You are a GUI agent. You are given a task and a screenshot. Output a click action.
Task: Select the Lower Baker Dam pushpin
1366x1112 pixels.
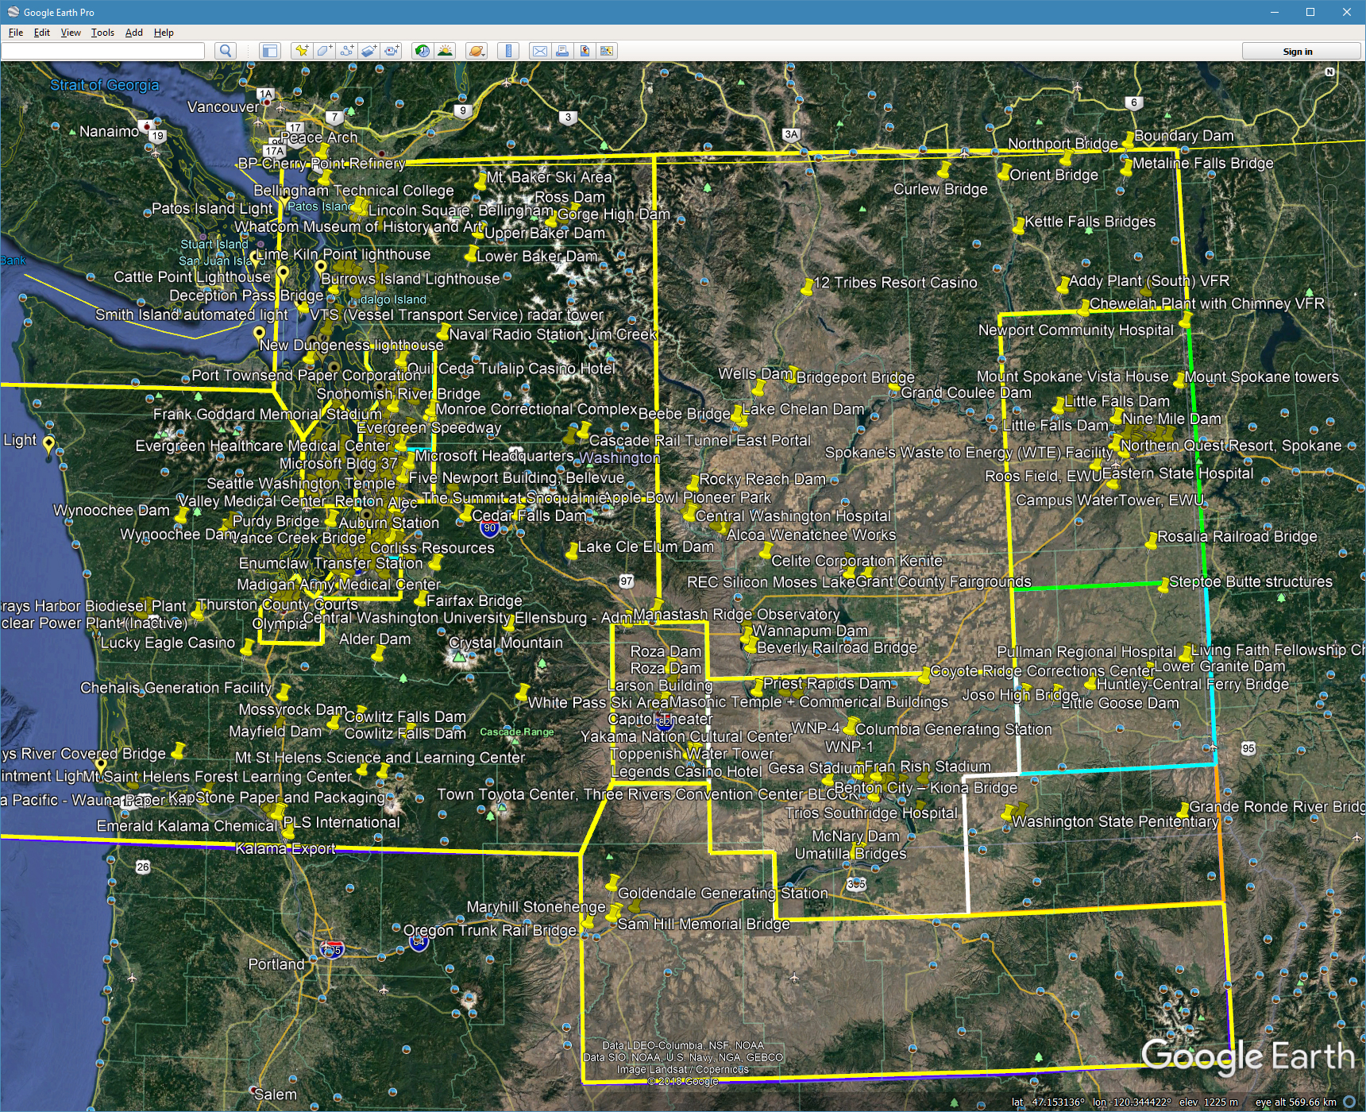(x=470, y=254)
